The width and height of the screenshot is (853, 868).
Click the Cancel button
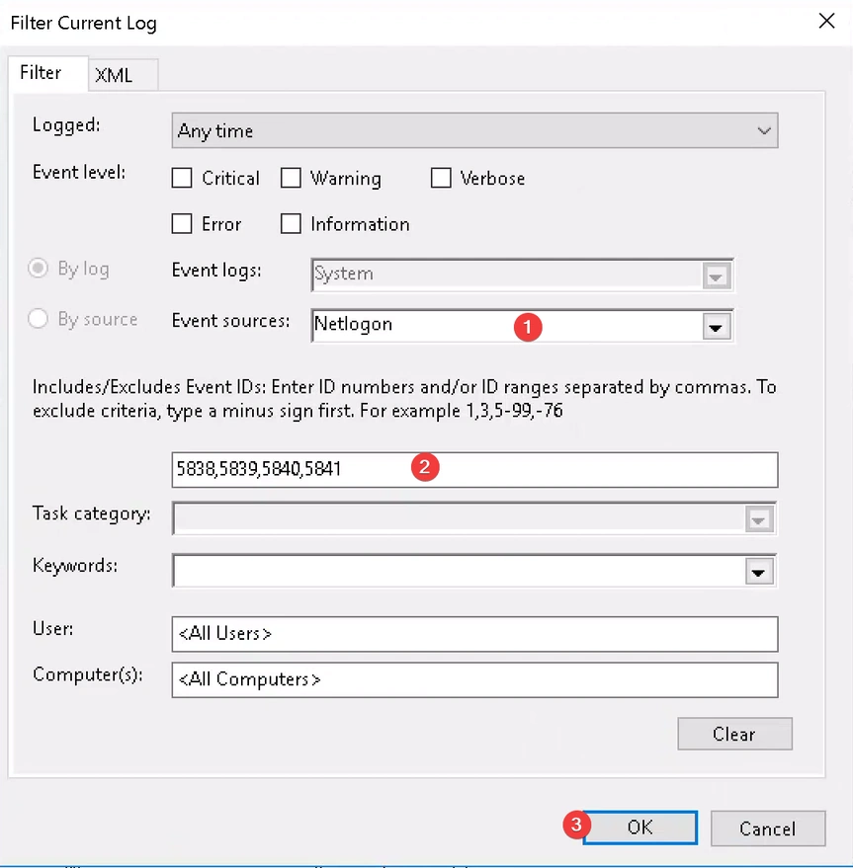pyautogui.click(x=768, y=829)
